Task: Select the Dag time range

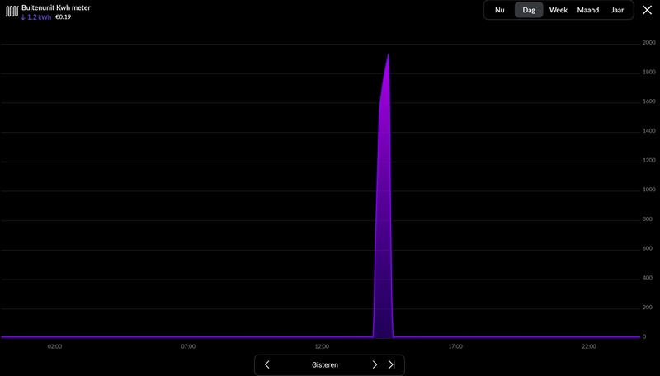Action: 529,10
